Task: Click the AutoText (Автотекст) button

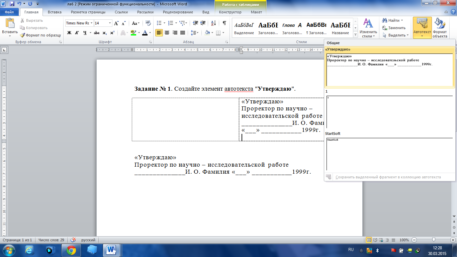Action: pyautogui.click(x=422, y=28)
